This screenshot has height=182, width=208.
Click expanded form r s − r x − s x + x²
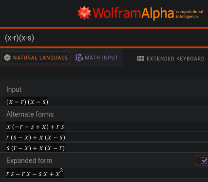click(x=35, y=173)
